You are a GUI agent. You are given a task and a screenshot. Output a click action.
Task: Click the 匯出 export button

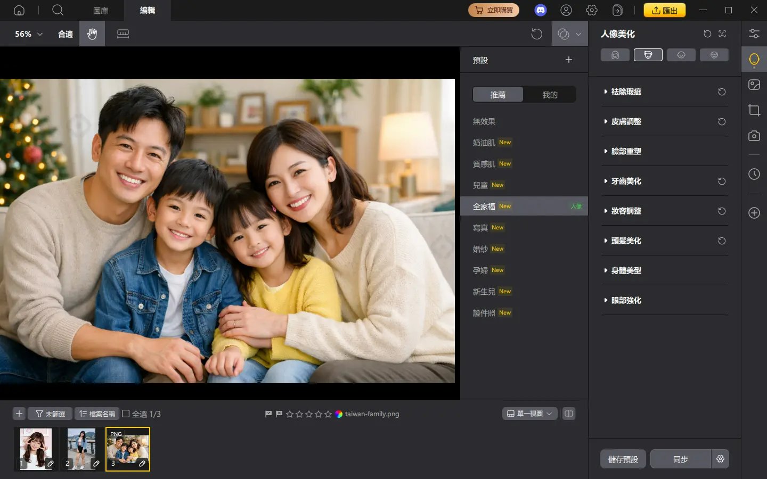pyautogui.click(x=664, y=10)
